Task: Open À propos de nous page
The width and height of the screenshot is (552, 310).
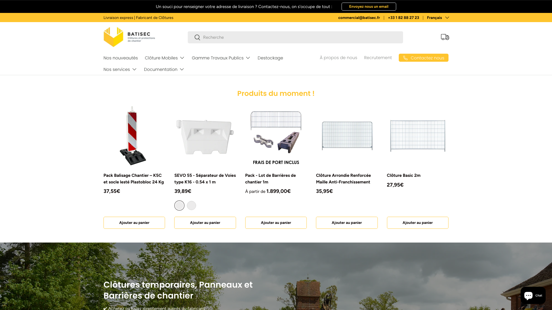Action: (x=338, y=58)
